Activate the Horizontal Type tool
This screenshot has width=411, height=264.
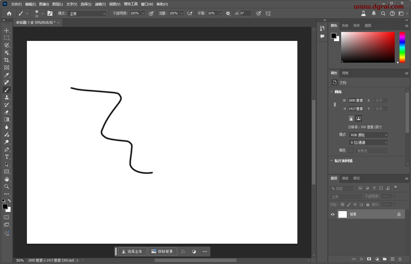pyautogui.click(x=7, y=157)
